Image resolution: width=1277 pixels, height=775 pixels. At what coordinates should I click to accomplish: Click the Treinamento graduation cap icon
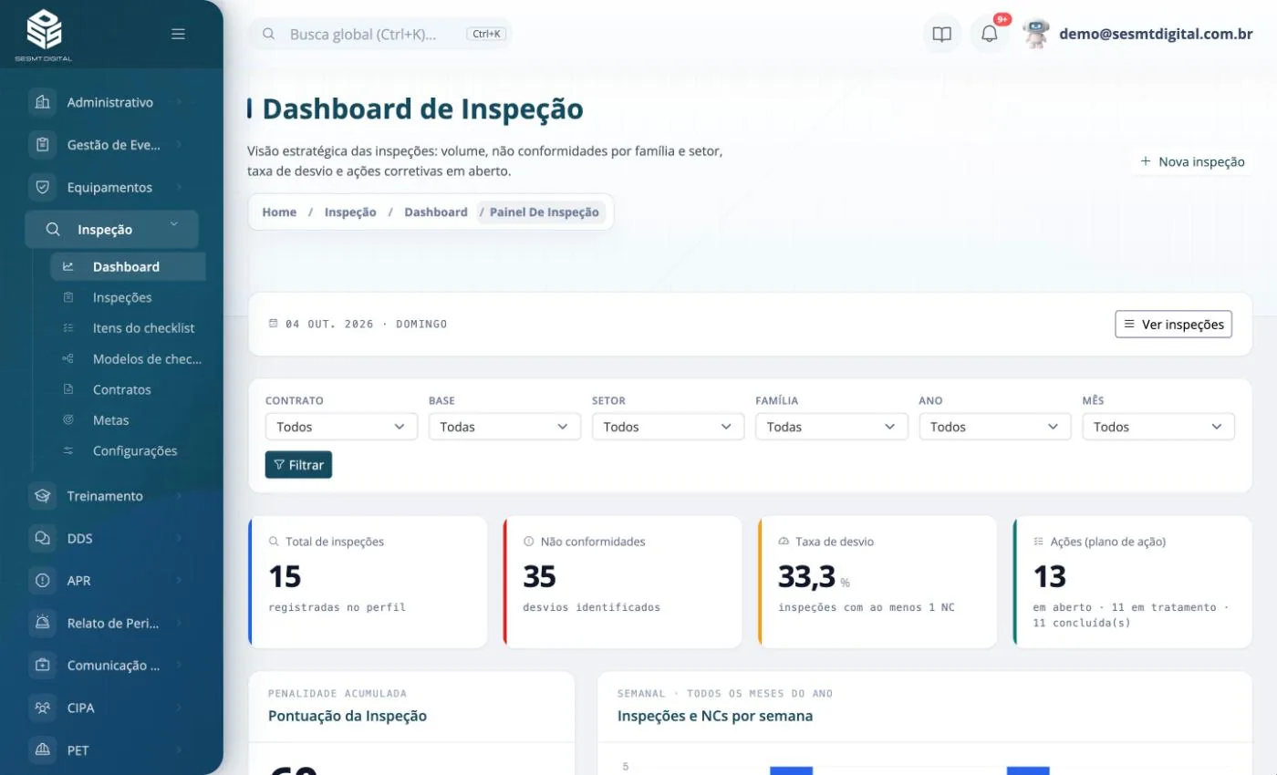42,496
